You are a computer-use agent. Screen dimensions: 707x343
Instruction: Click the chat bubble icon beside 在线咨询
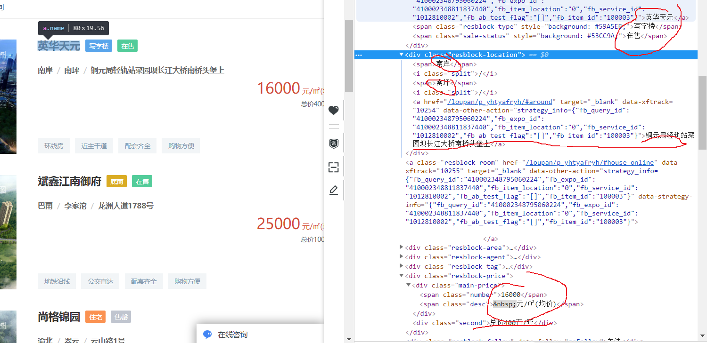207,335
